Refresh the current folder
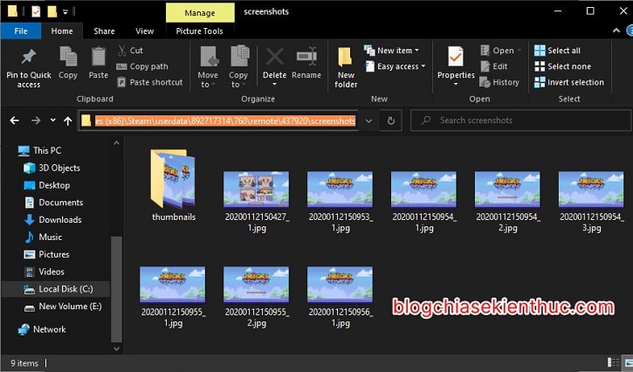Screen dimensions: 633x372 tap(391, 121)
